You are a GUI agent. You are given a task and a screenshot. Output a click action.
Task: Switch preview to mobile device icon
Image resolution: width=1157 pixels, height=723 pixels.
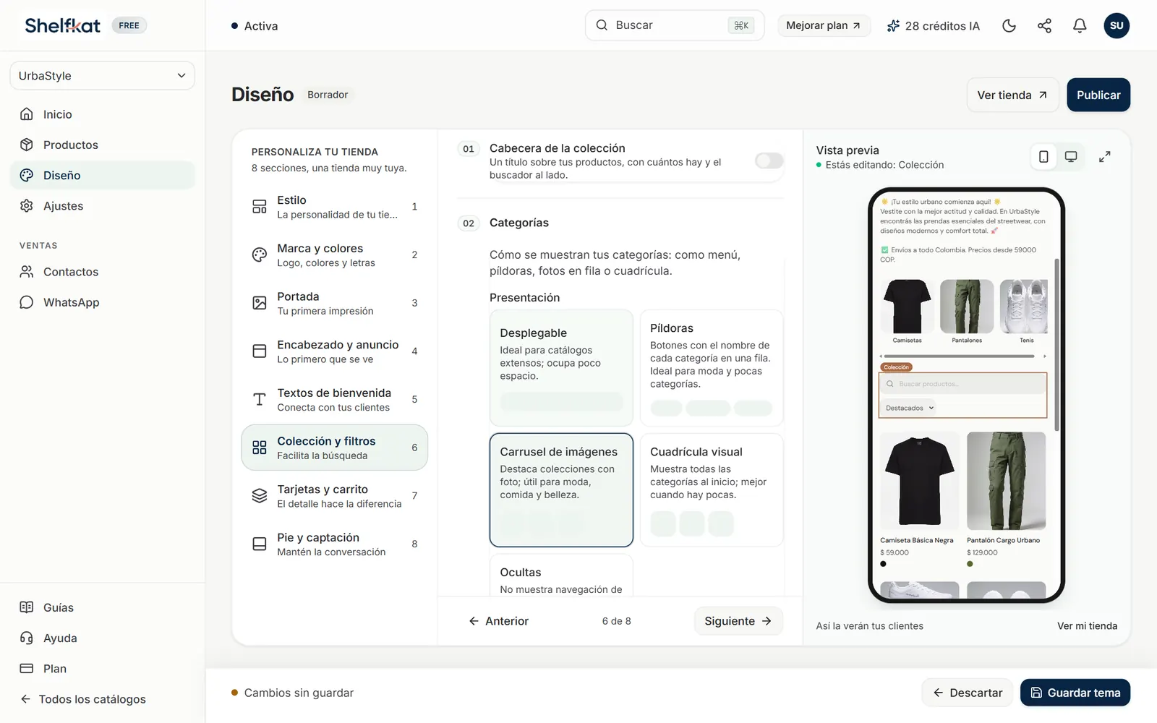click(1043, 157)
